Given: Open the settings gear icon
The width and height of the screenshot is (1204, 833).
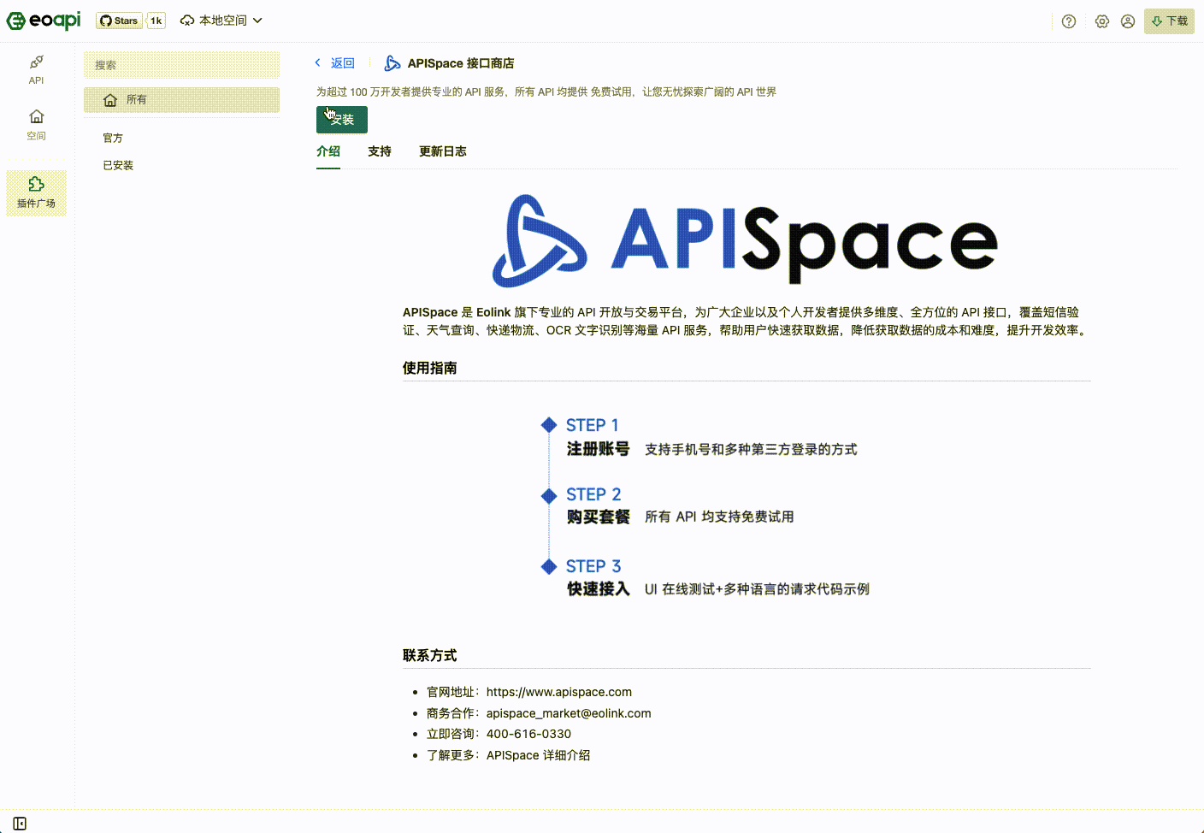Looking at the screenshot, I should (x=1101, y=21).
